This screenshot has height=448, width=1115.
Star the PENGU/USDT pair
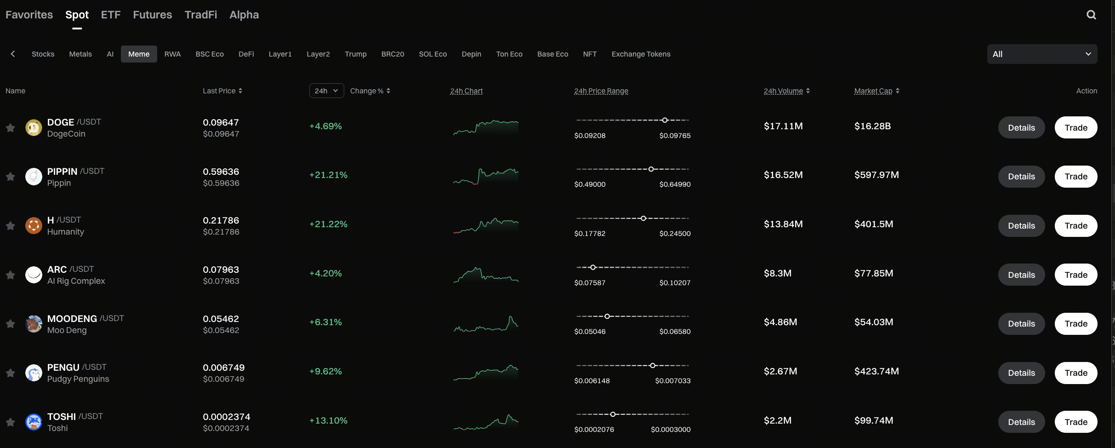(11, 373)
